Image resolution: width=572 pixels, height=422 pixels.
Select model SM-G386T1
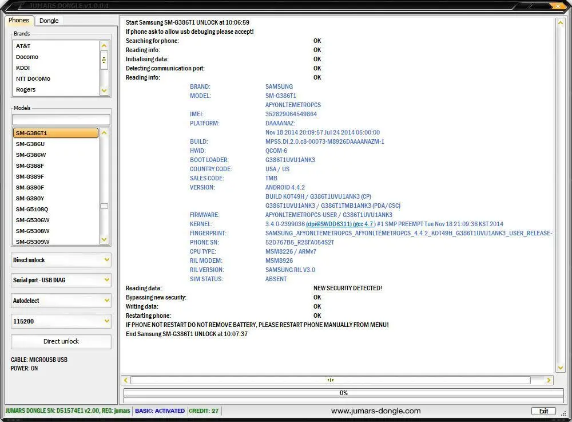tap(55, 133)
